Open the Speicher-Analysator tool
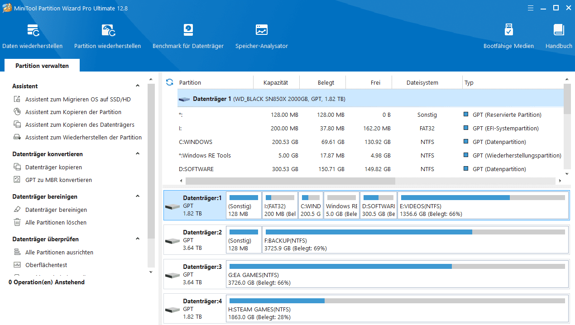Image resolution: width=575 pixels, height=325 pixels. coord(261,31)
